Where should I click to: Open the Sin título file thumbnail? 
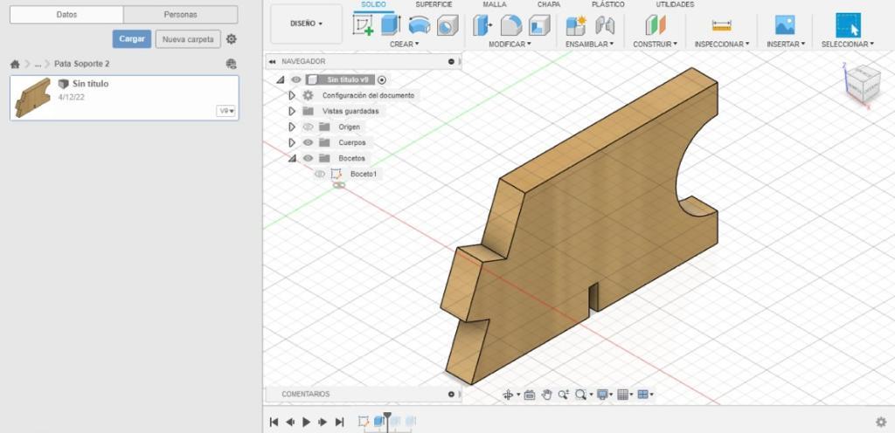pyautogui.click(x=32, y=98)
